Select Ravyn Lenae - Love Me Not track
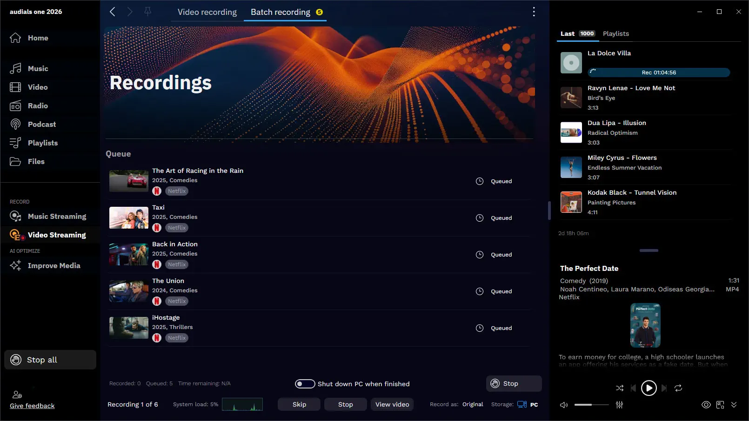 pyautogui.click(x=645, y=98)
